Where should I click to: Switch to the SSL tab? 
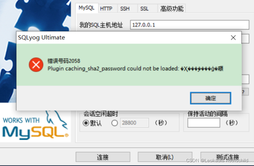point(144,8)
